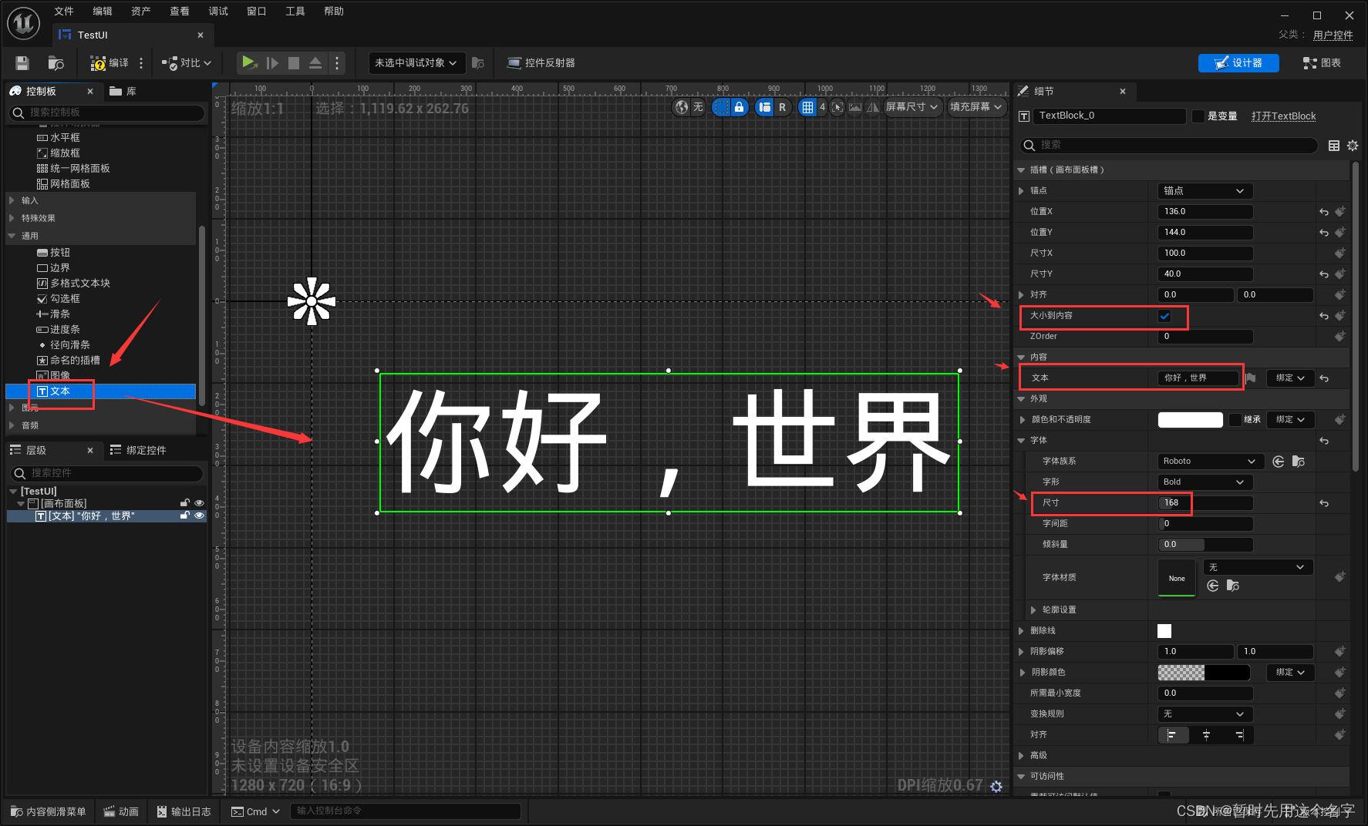
Task: Open the Bold typeface dropdown
Action: [x=1205, y=482]
